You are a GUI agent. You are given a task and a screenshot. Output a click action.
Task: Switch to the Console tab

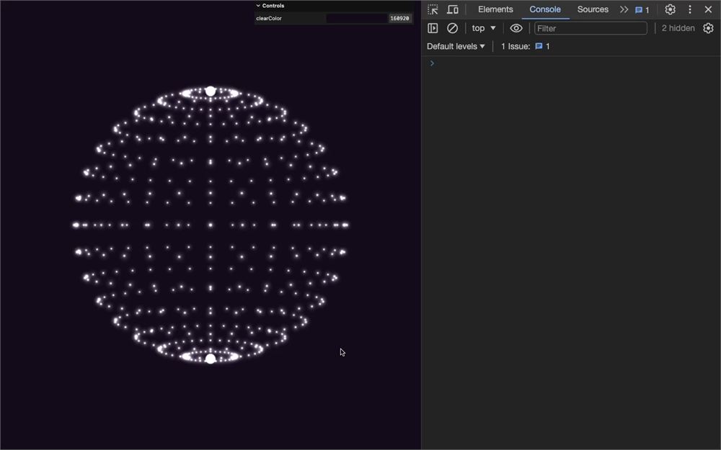545,9
